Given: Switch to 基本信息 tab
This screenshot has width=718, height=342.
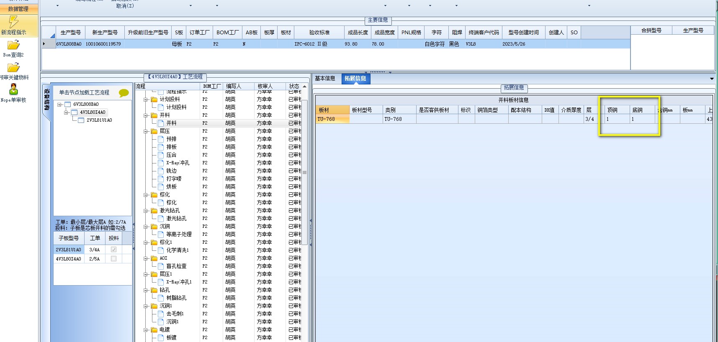Looking at the screenshot, I should pos(325,79).
